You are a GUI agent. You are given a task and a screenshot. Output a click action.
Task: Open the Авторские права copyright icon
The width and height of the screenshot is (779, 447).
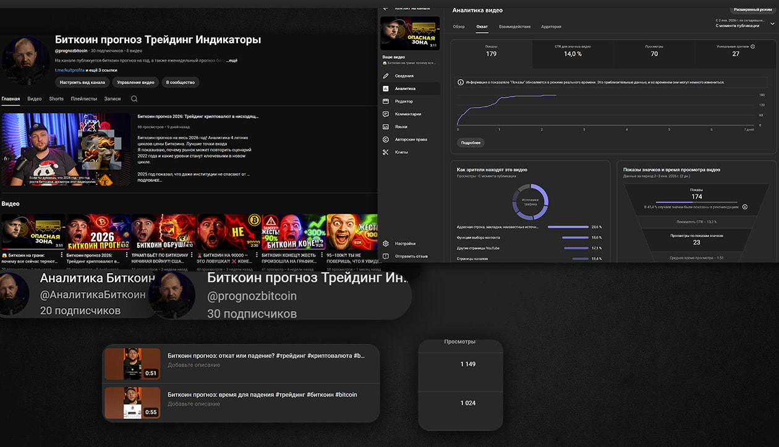(386, 140)
